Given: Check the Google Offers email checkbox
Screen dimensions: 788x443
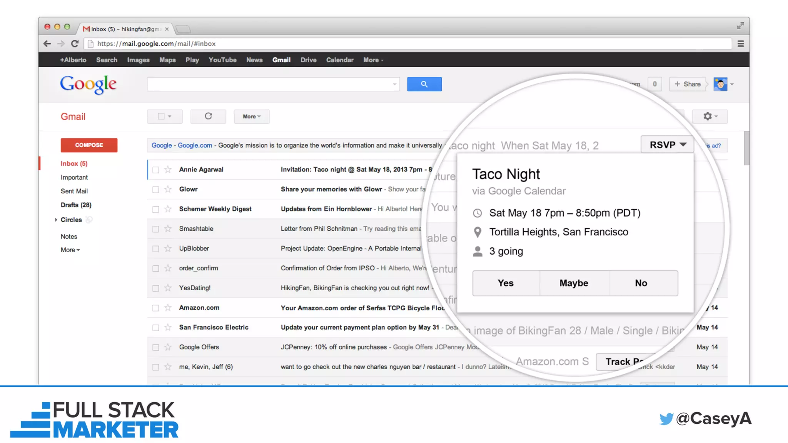Looking at the screenshot, I should coord(155,347).
